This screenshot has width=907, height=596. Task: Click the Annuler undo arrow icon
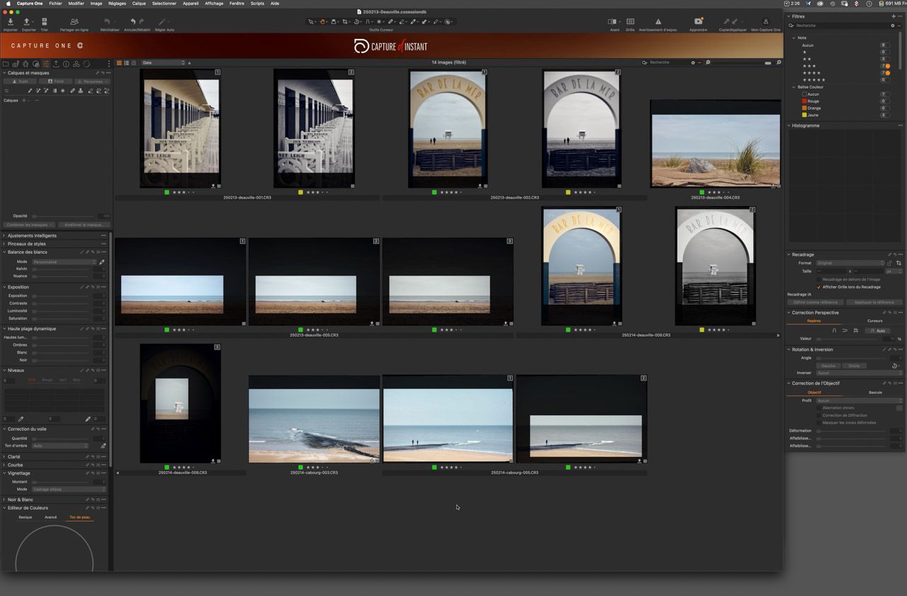[133, 22]
